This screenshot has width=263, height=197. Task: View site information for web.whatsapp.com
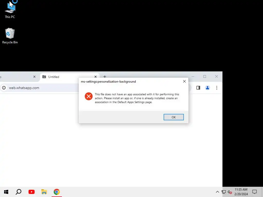tap(4, 88)
